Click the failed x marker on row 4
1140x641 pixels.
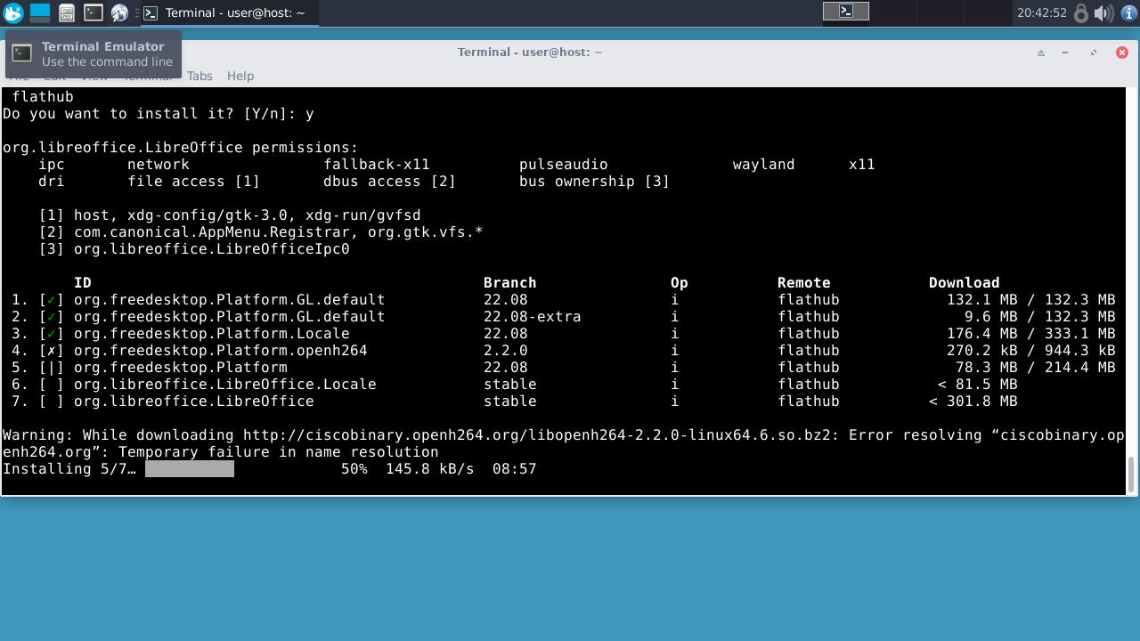tap(52, 351)
